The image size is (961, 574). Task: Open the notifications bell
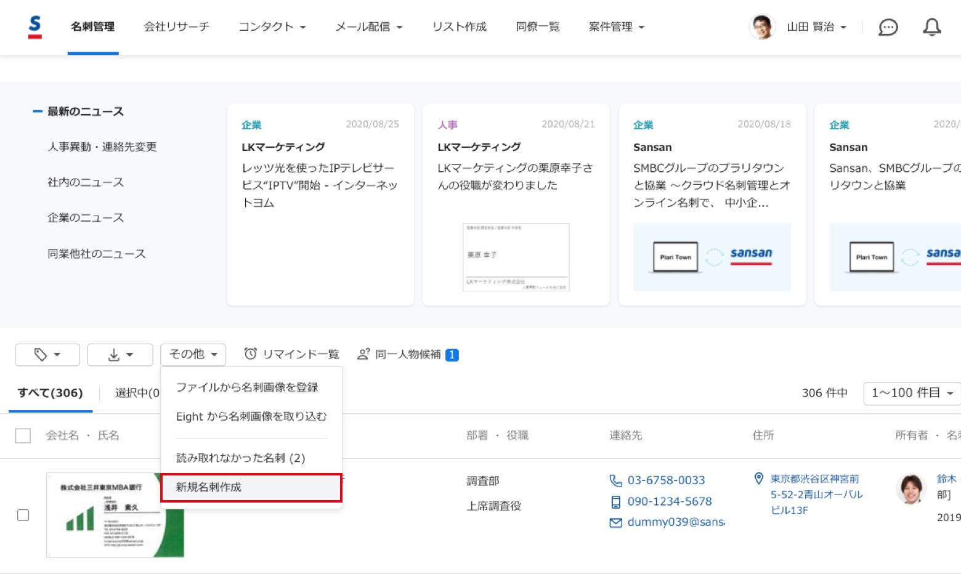pyautogui.click(x=931, y=27)
